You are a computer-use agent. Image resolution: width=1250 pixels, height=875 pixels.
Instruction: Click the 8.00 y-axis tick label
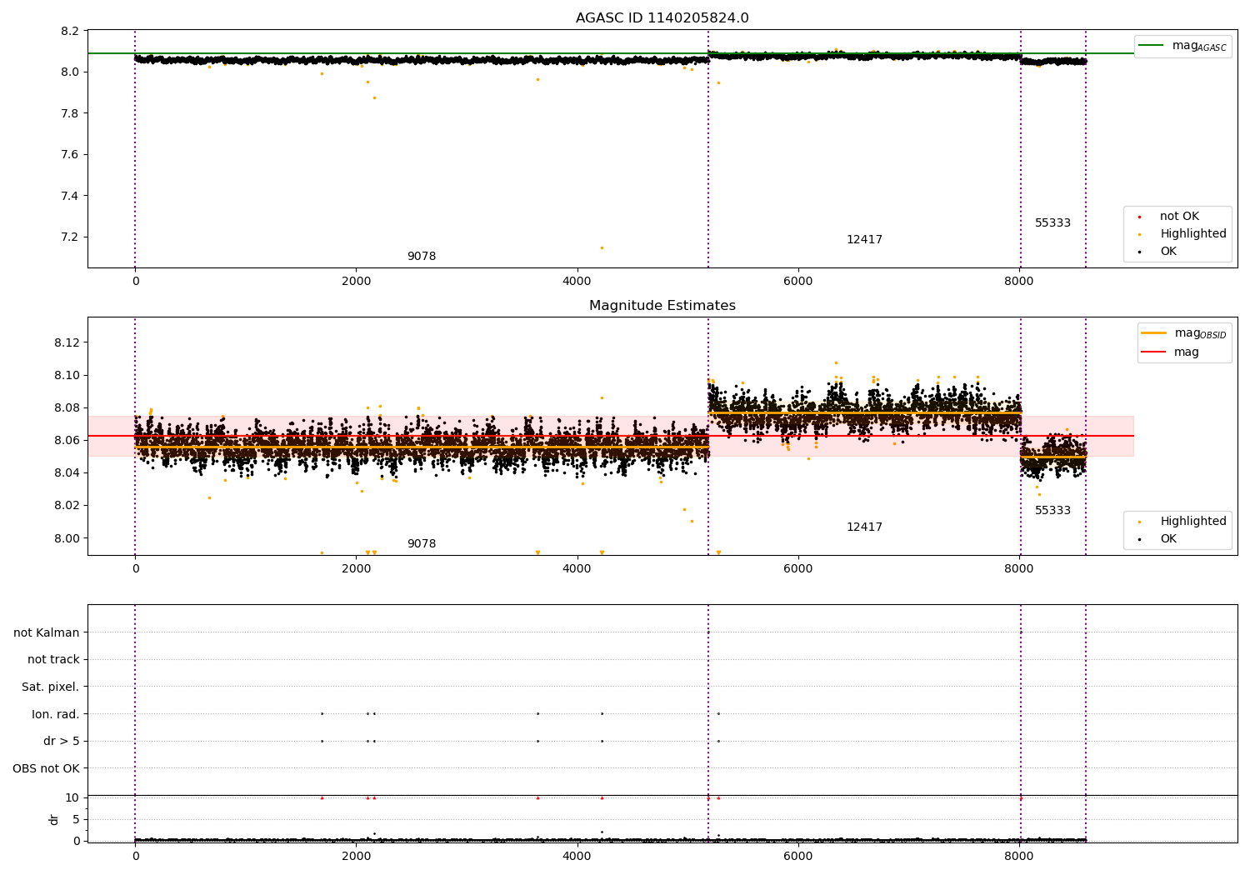point(67,538)
